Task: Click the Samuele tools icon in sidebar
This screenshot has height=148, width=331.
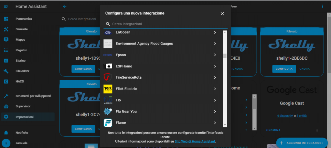Action: [x=6, y=29]
